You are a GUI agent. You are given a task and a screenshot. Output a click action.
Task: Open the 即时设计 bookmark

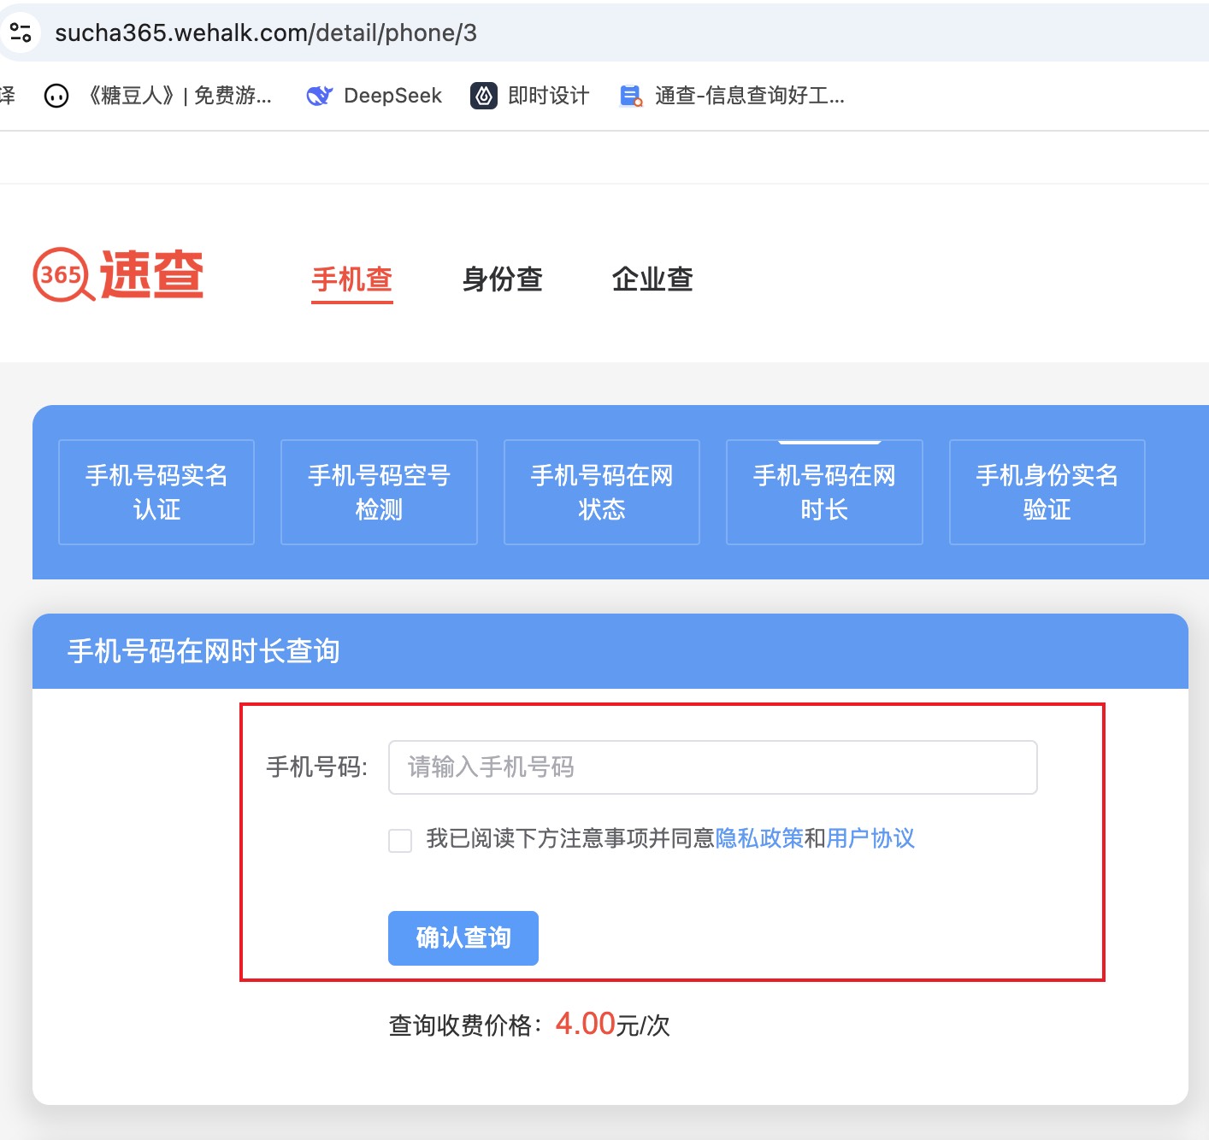coord(530,96)
